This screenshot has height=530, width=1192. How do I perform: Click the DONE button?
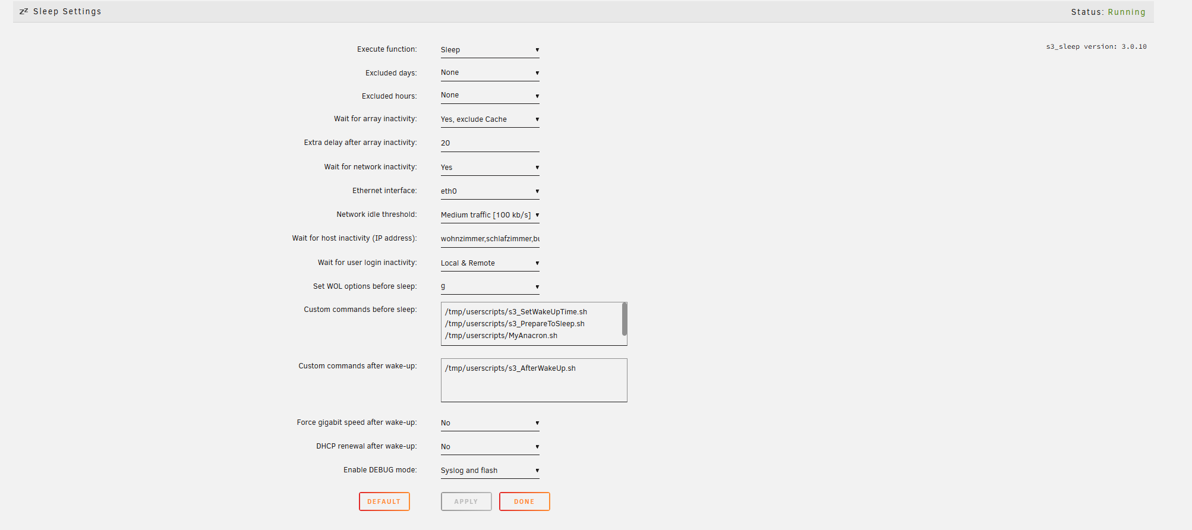pyautogui.click(x=524, y=501)
